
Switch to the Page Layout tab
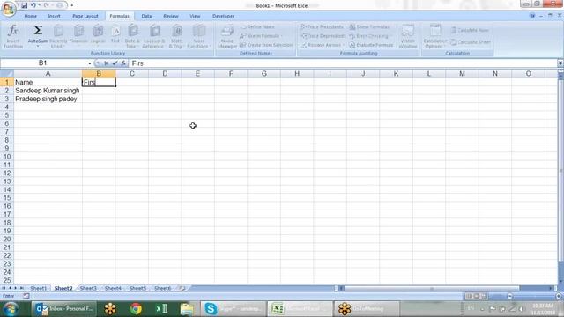tap(85, 16)
